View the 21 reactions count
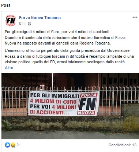 pos(19,145)
